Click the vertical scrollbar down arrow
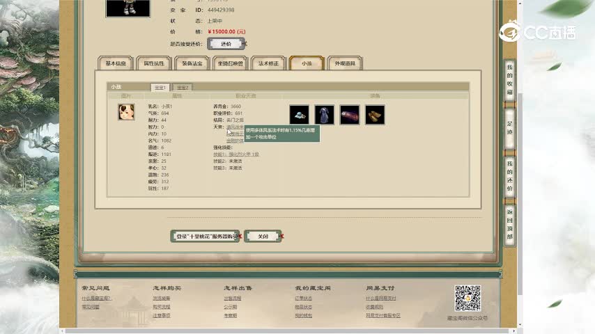The image size is (595, 334). pyautogui.click(x=520, y=325)
